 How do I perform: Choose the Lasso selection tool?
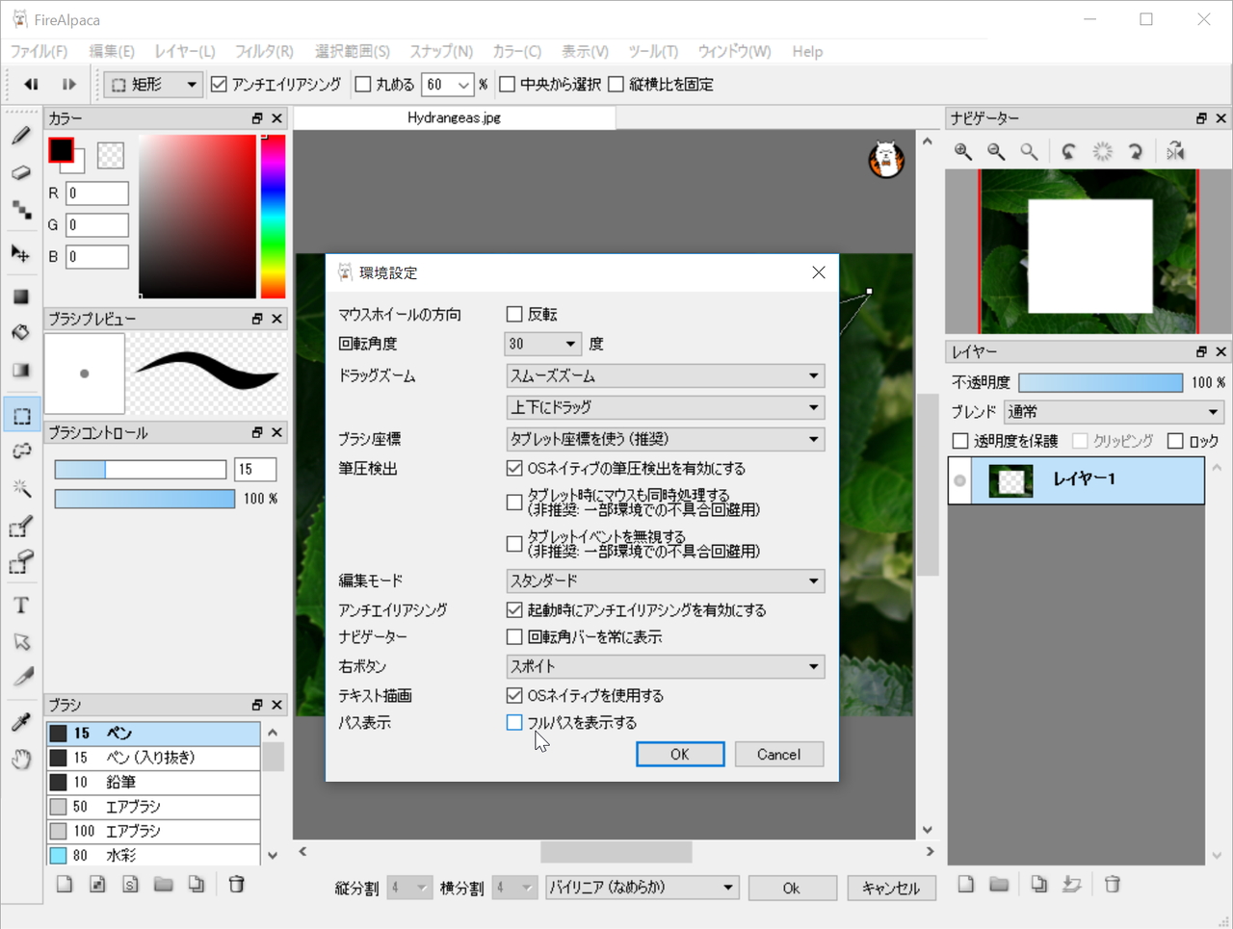click(x=21, y=451)
